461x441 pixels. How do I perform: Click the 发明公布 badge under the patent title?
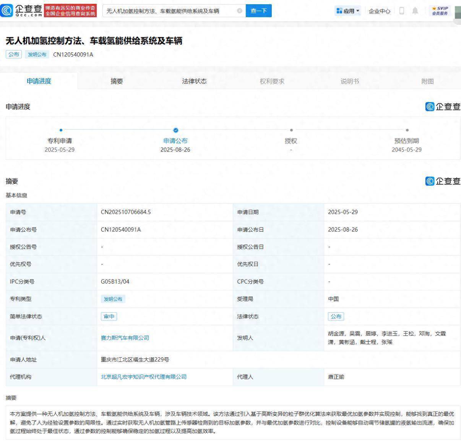coord(37,54)
